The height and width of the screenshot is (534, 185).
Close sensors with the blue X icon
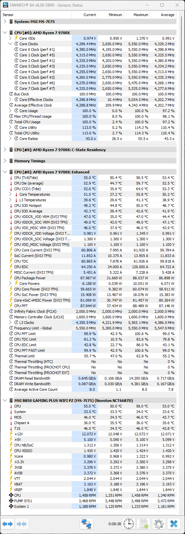coord(174,524)
